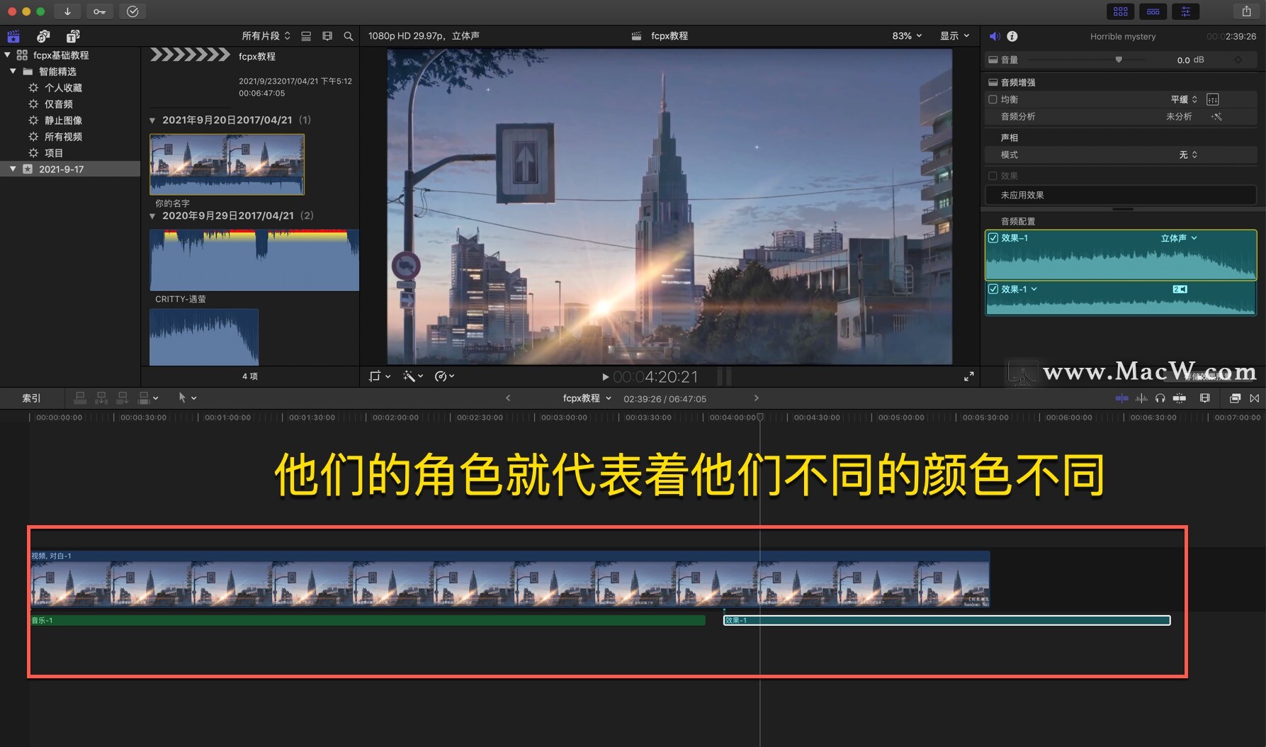1266x747 pixels.
Task: Switch to the info inspector tab
Action: [1012, 36]
